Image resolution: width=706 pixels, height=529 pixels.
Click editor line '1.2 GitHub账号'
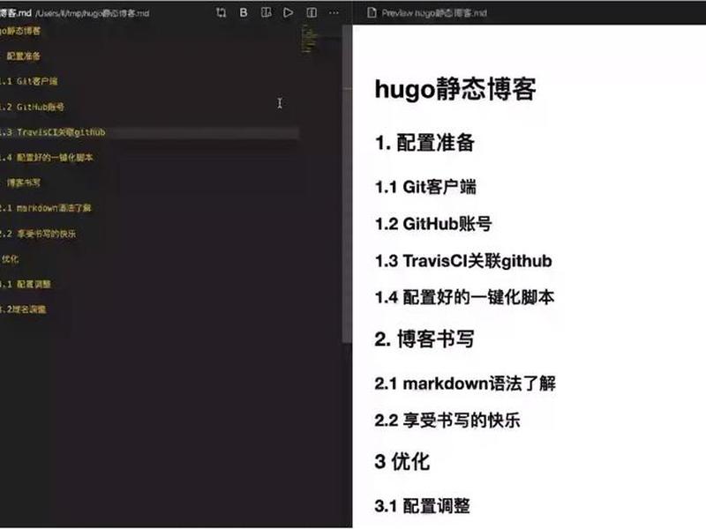(32, 107)
